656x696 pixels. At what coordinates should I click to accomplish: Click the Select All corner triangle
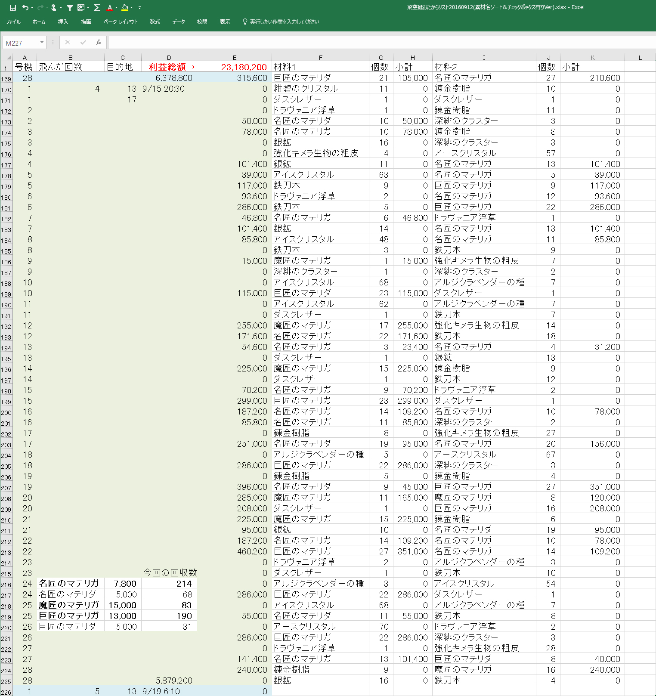(x=9, y=57)
